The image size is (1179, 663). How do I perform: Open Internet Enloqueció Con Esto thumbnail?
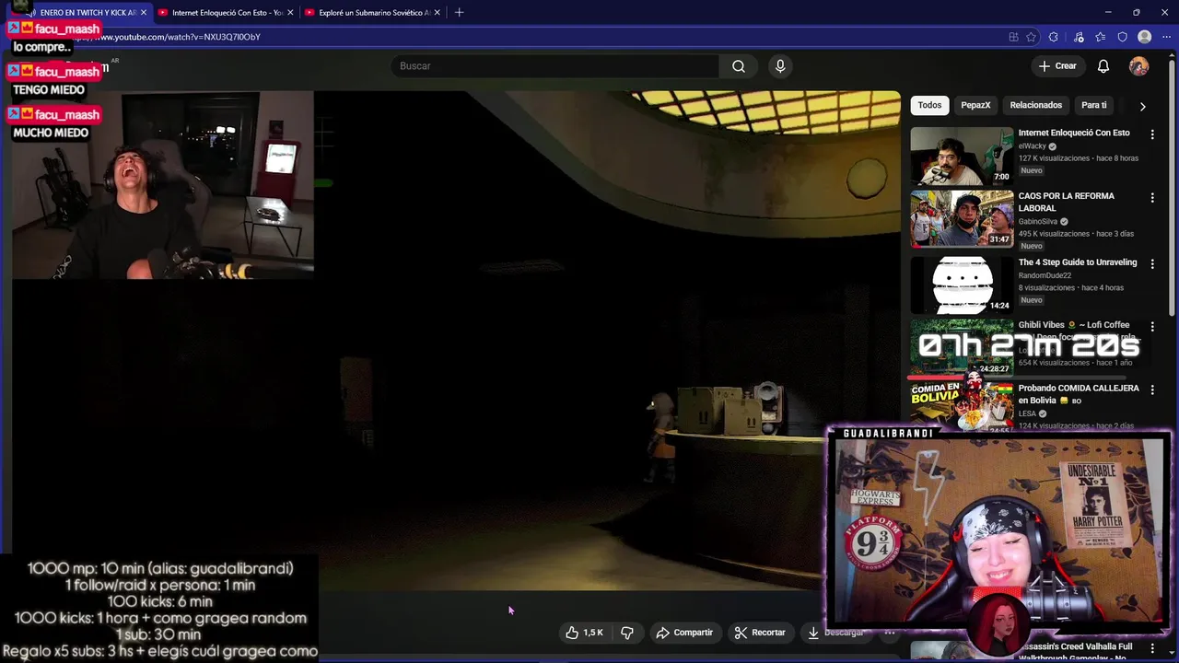click(962, 156)
